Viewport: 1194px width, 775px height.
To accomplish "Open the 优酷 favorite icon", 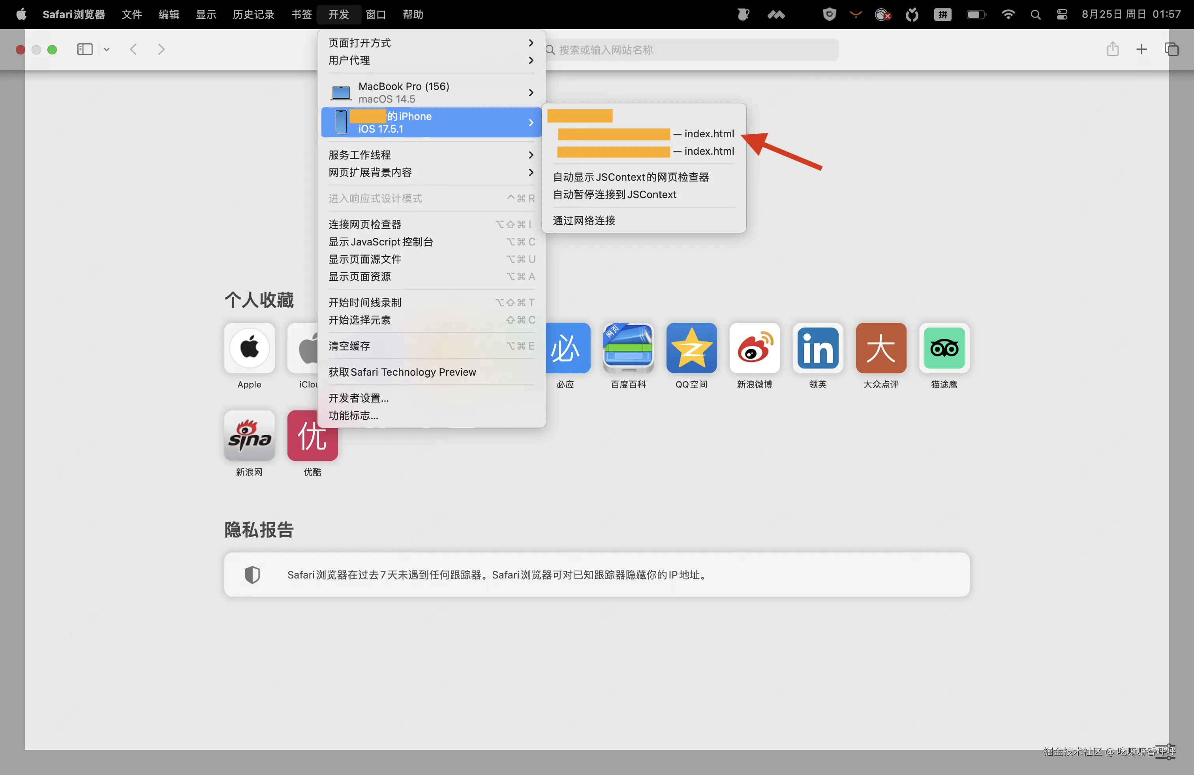I will click(x=312, y=436).
